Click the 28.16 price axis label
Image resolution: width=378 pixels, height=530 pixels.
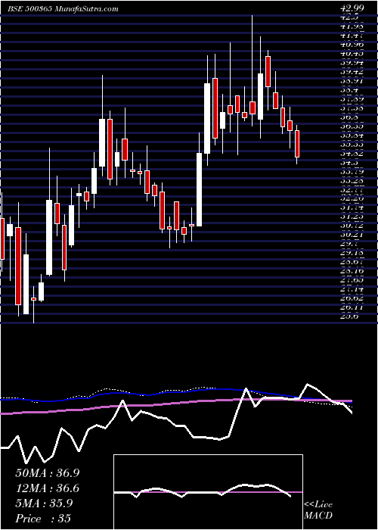coord(352,271)
